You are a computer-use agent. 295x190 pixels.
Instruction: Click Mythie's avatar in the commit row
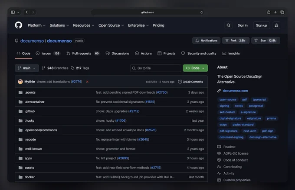pos(20,82)
